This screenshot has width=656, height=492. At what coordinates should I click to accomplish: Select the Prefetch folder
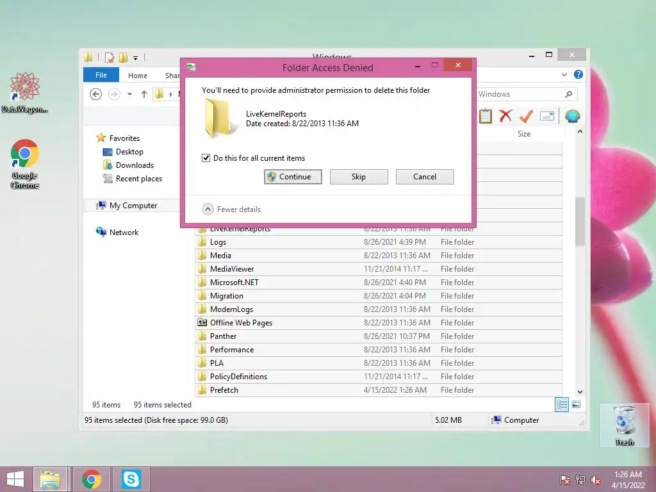[x=379, y=390]
